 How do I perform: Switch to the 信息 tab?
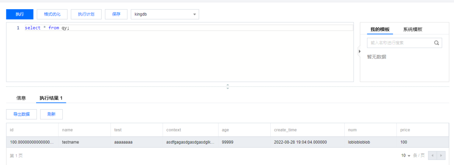click(21, 98)
